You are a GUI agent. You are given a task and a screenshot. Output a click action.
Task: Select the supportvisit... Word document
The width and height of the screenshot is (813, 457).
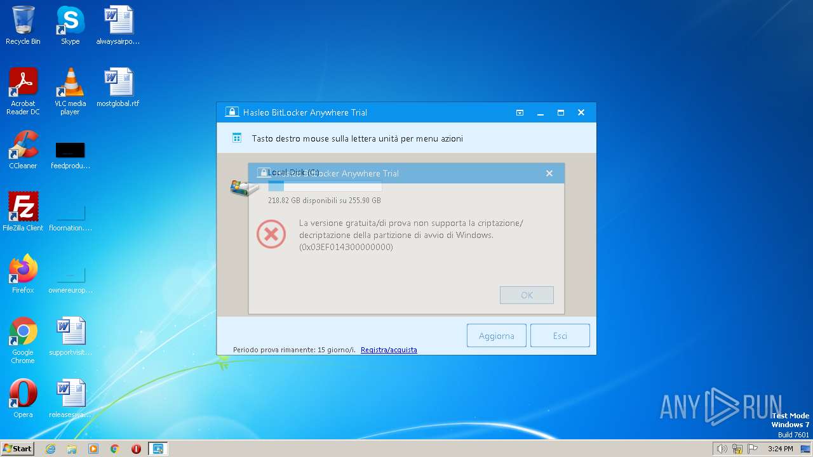point(70,336)
